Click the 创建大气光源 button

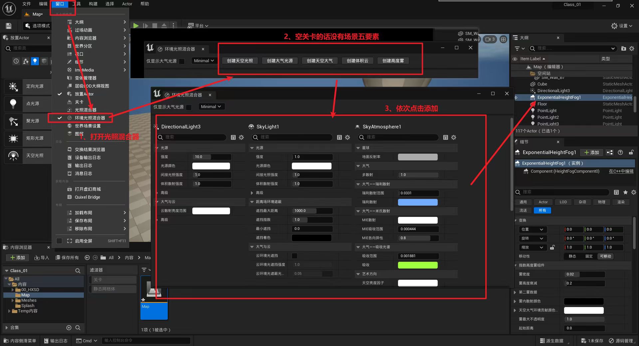tap(280, 61)
